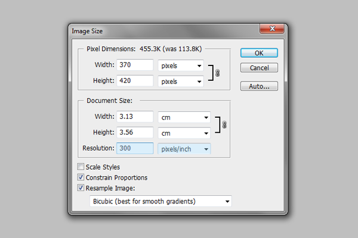The height and width of the screenshot is (238, 358).
Task: Expand the document width cm dropdown
Action: point(184,117)
